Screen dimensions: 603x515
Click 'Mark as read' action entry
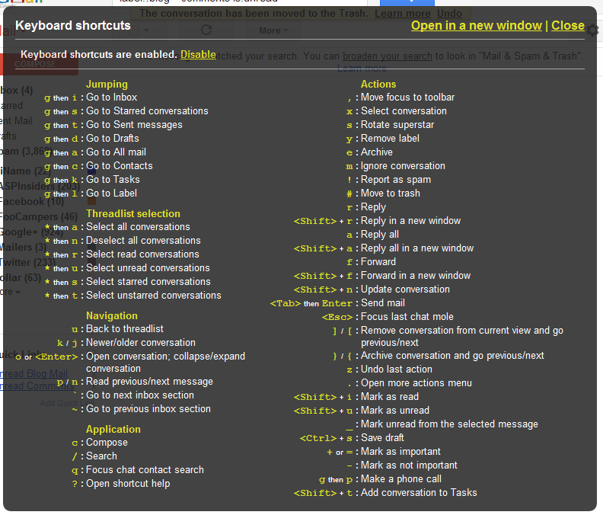(x=390, y=396)
